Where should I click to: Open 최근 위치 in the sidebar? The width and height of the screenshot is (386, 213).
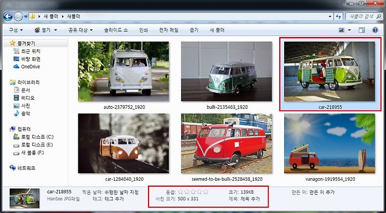pos(31,51)
